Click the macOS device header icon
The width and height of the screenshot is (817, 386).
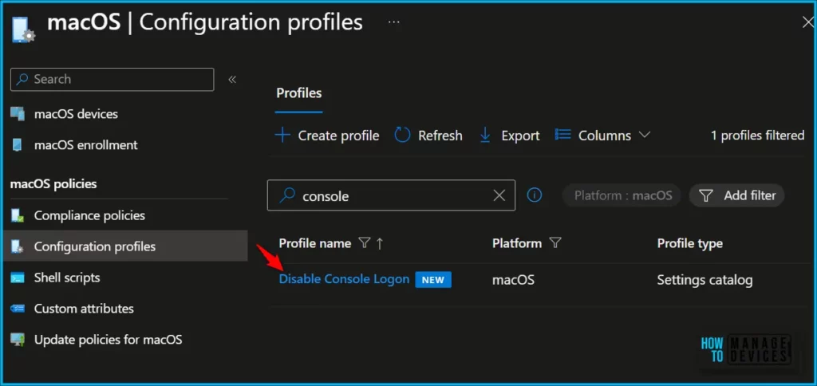click(22, 28)
